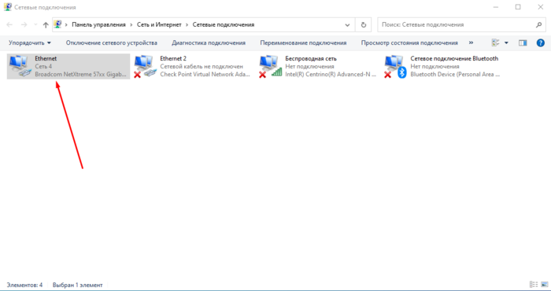Open the change view dropdown arrow
This screenshot has width=551, height=291.
[506, 42]
